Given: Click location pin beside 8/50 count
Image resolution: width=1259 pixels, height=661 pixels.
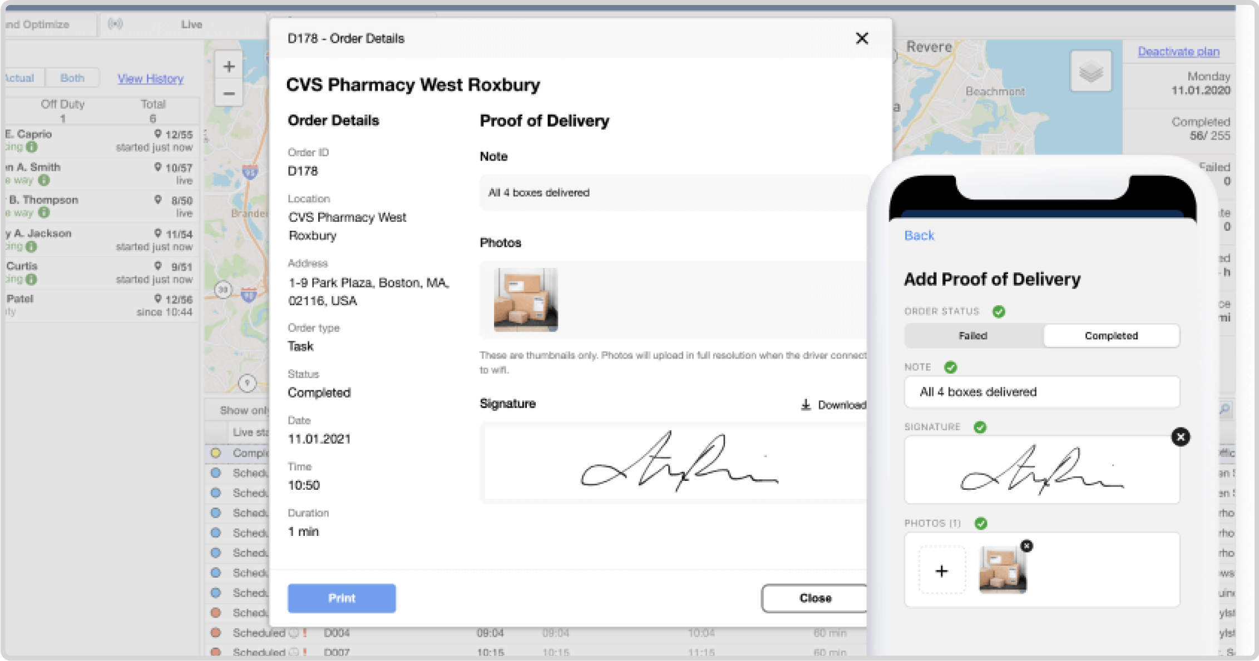Looking at the screenshot, I should click(x=158, y=200).
